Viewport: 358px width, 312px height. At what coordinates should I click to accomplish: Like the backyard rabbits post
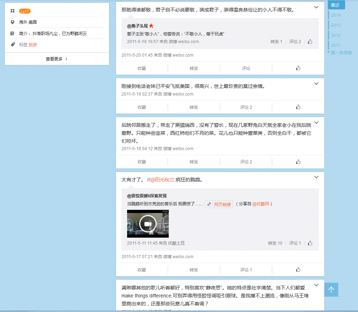coord(298,162)
